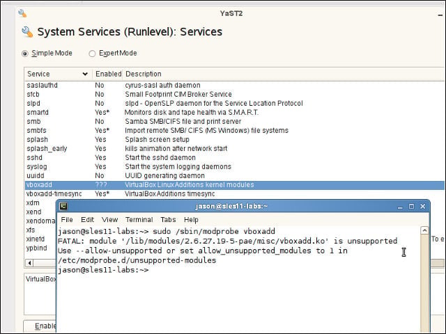This screenshot has width=446, height=334.
Task: Select the splash service row
Action: point(235,140)
